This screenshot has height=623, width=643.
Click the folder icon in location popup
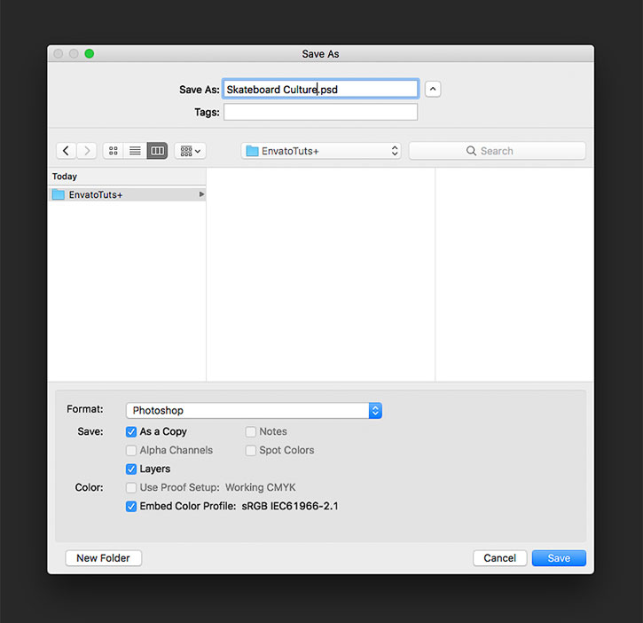click(252, 151)
